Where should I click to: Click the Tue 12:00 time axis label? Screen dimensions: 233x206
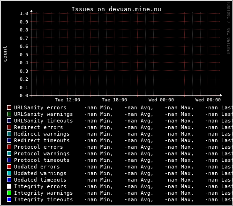[68, 100]
